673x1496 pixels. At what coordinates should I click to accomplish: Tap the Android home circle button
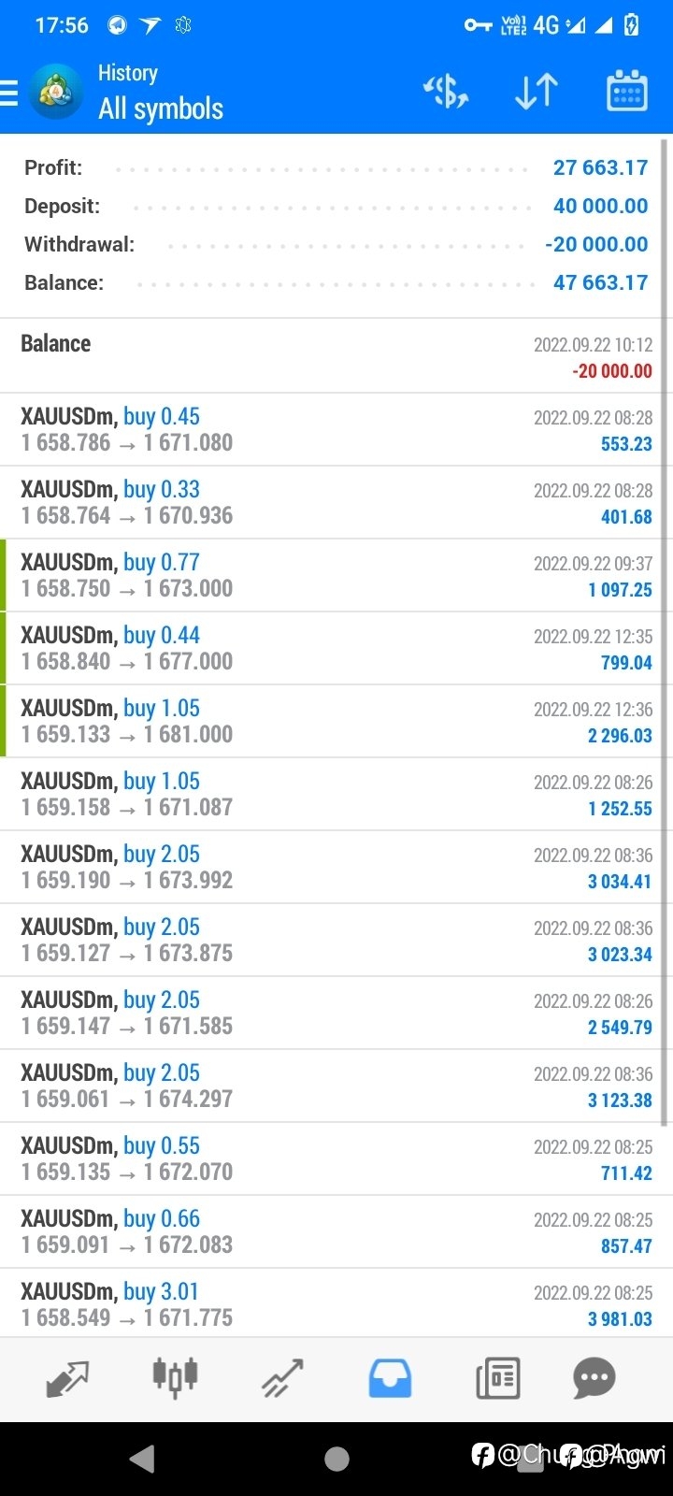click(336, 1459)
